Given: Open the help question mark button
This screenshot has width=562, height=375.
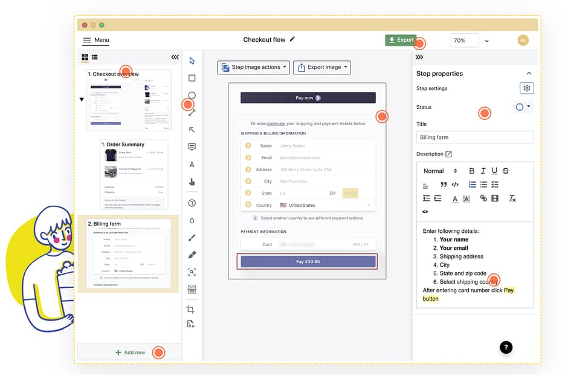Looking at the screenshot, I should (x=506, y=347).
